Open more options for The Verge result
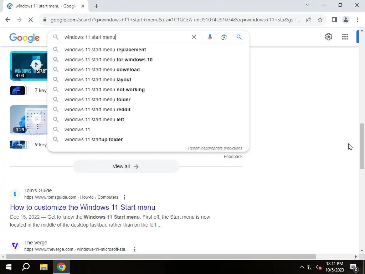The width and height of the screenshot is (365, 274). (x=134, y=249)
